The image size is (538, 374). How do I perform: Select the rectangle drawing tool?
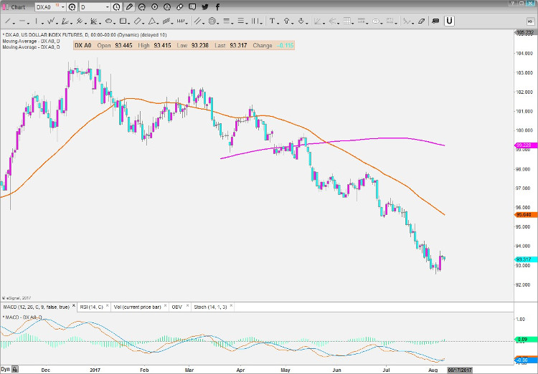pos(123,21)
